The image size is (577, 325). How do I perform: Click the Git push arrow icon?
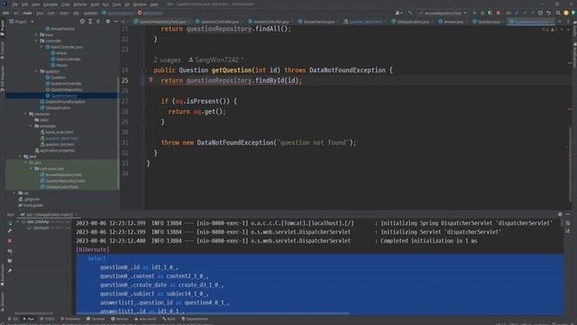tap(533, 13)
